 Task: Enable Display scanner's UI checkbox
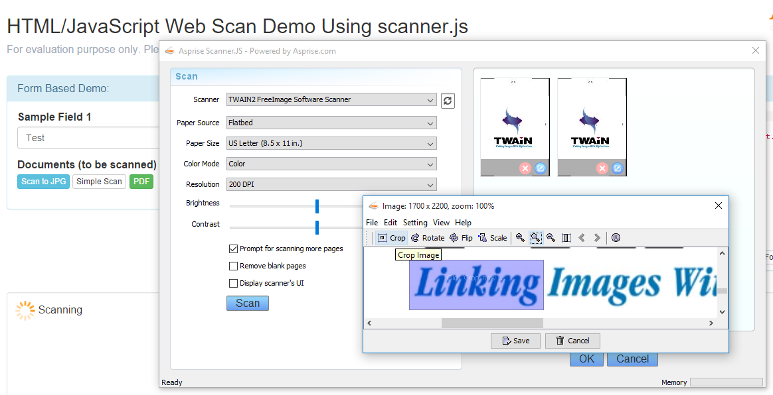pos(233,284)
